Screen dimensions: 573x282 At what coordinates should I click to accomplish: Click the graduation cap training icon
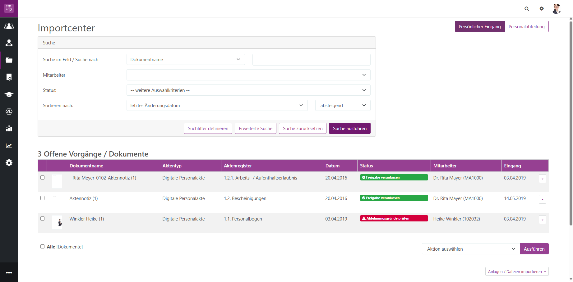click(9, 94)
